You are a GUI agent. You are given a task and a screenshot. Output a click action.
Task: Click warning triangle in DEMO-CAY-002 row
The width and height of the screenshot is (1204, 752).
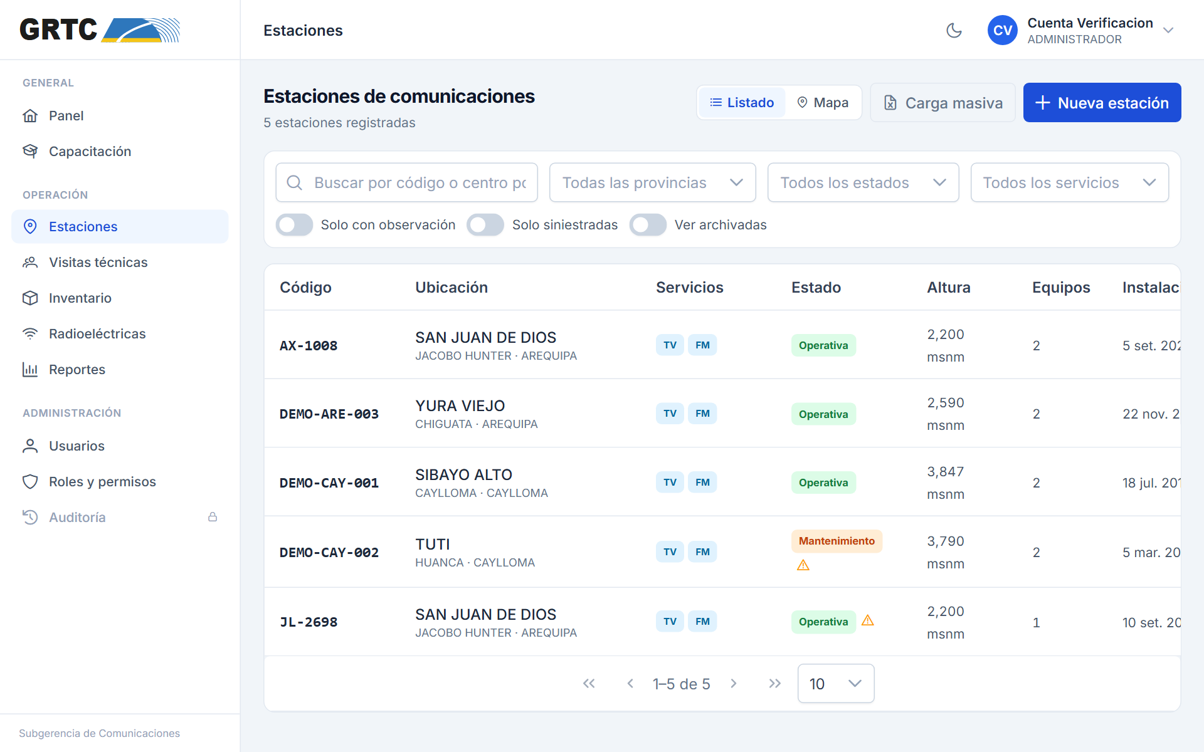pyautogui.click(x=803, y=565)
